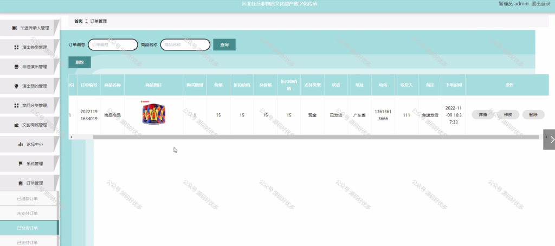Click the lightbulb icon beside 演出预约管理

pos(16,86)
